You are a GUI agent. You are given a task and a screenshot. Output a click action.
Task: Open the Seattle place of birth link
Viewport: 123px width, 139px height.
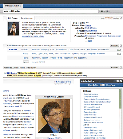tap(88, 25)
